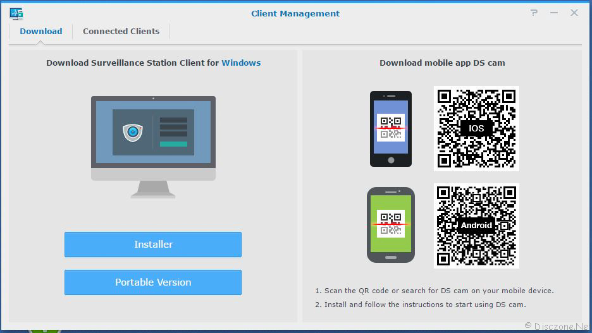The width and height of the screenshot is (592, 333).
Task: Minimize the Client Management window
Action: [554, 13]
